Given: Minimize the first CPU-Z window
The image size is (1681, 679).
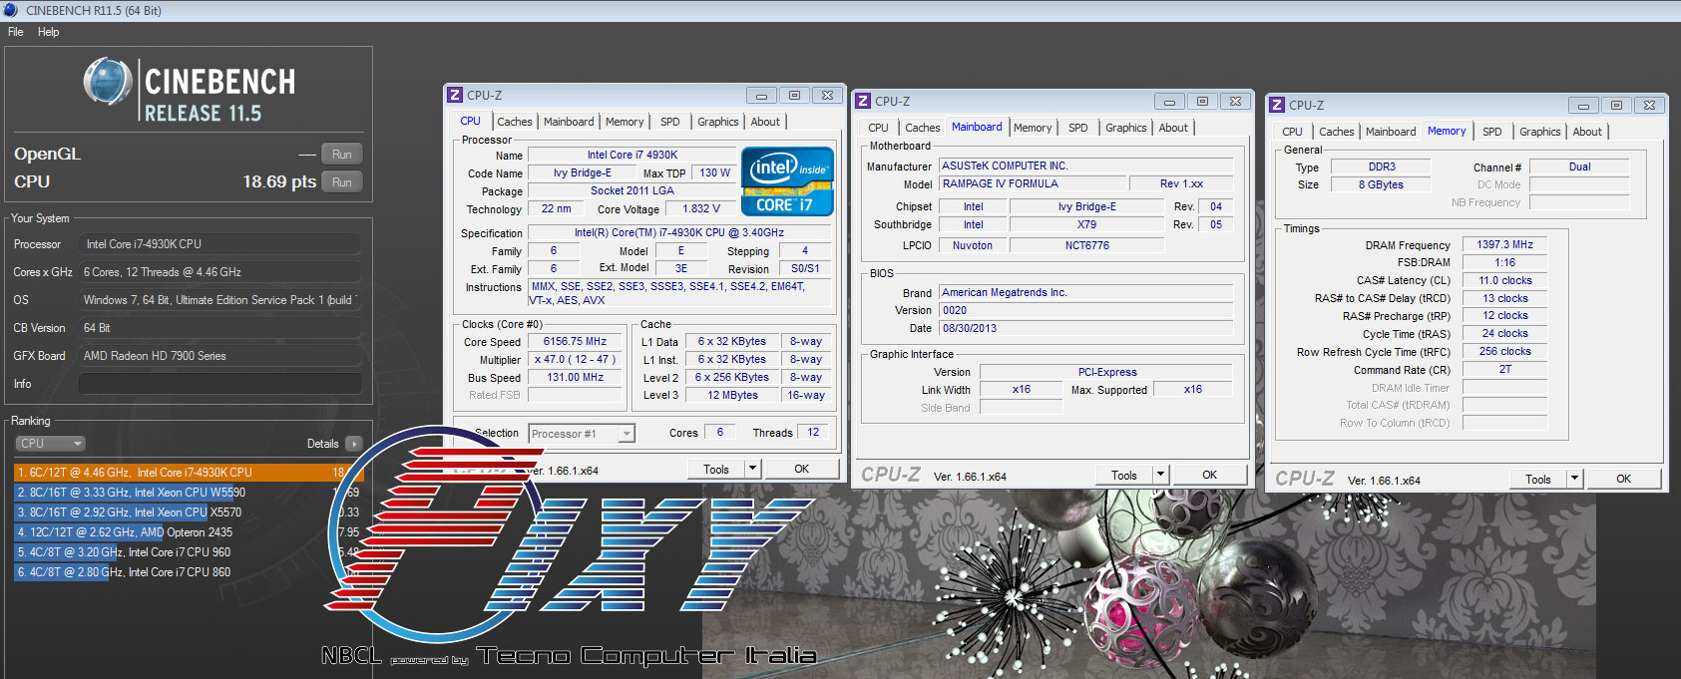Looking at the screenshot, I should pos(761,96).
